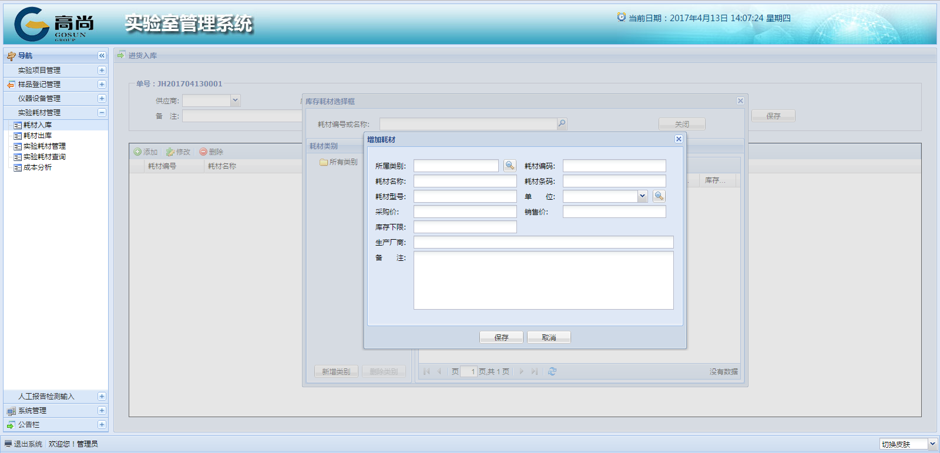Expand the 实验项目管理 section

(102, 70)
